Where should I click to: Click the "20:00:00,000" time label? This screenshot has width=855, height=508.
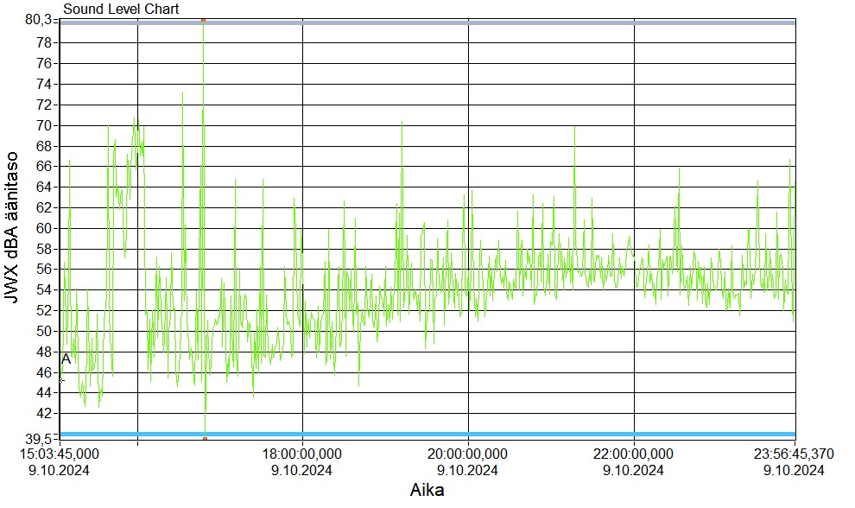coord(467,454)
